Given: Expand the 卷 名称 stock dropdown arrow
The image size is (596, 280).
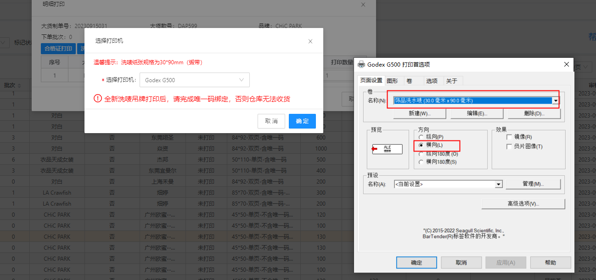Looking at the screenshot, I should 556,101.
